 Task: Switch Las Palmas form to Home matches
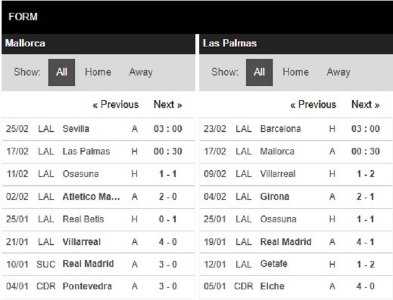[x=296, y=72]
